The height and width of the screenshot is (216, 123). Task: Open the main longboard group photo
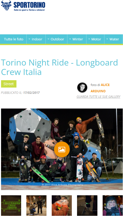coord(62,149)
